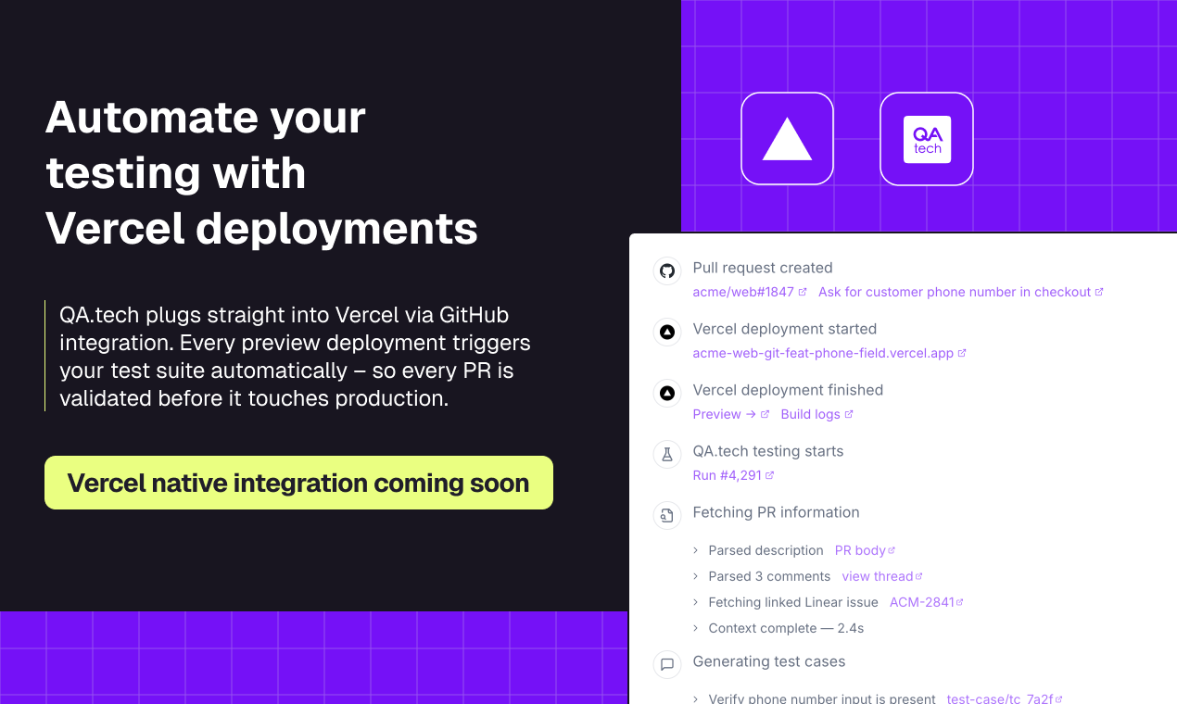Click the external-link icon beside Run #4,291
Image resolution: width=1177 pixels, height=704 pixels.
point(770,474)
